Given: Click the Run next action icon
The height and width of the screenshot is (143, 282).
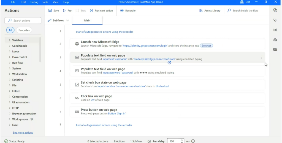Looking at the screenshot, I should [x=91, y=11].
